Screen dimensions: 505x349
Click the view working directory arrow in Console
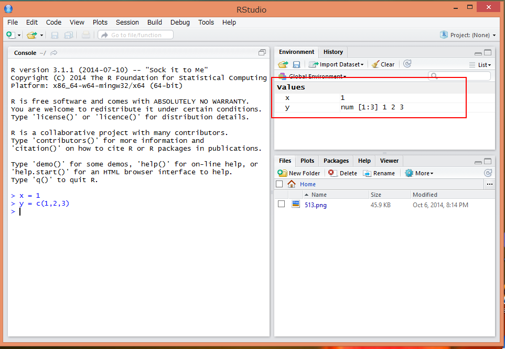click(x=54, y=53)
